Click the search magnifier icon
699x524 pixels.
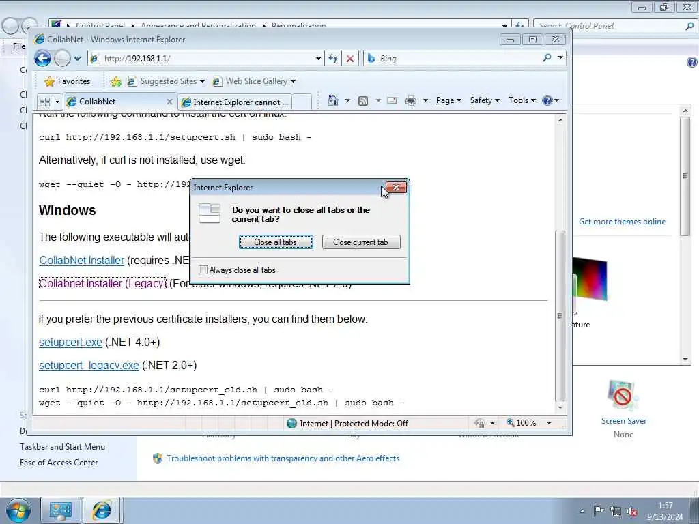pos(547,58)
